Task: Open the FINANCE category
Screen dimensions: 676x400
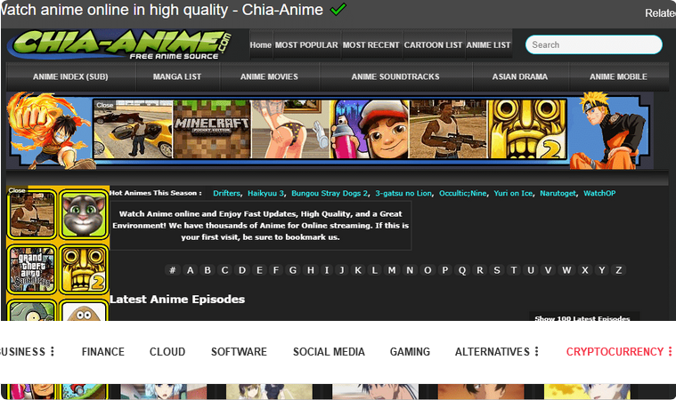Action: 103,352
